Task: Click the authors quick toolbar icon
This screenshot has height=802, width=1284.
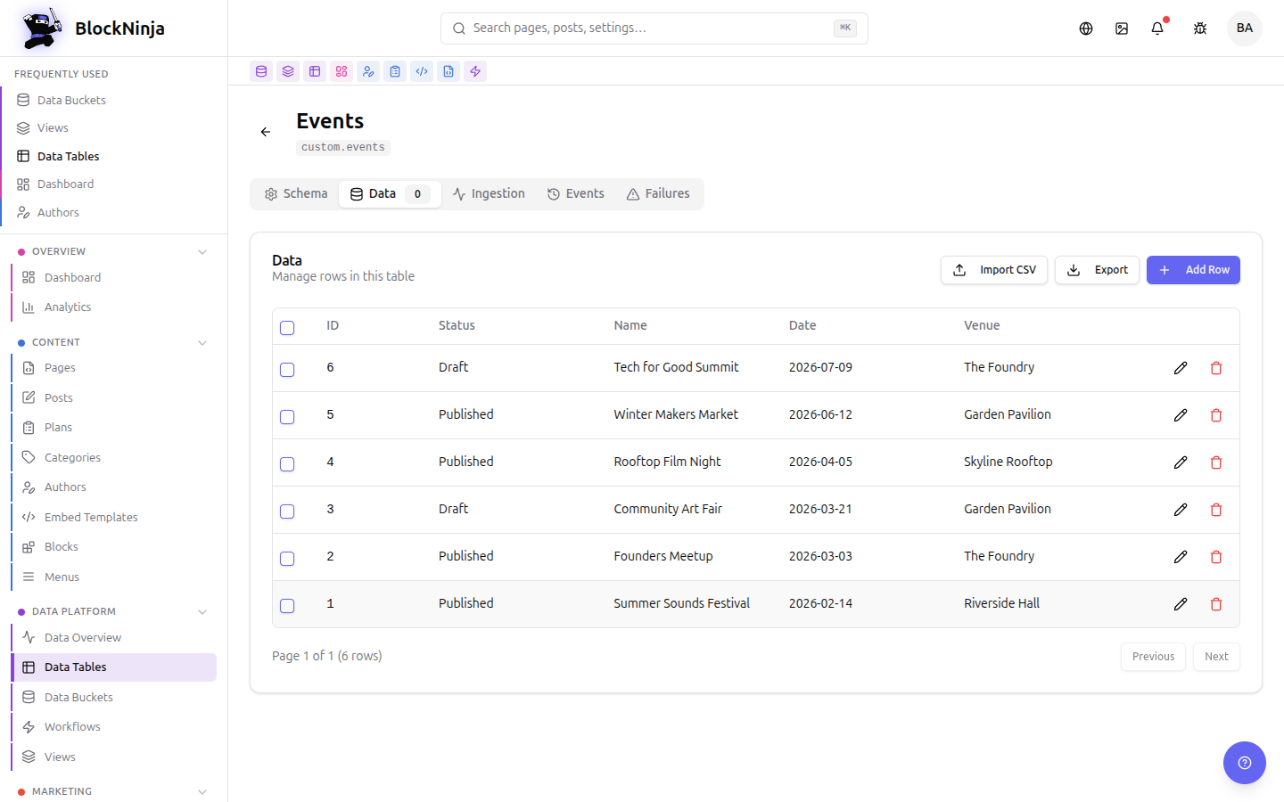Action: pos(368,71)
